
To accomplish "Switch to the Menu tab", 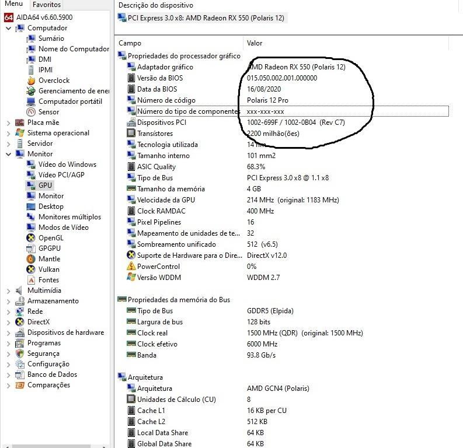I will pos(13,4).
